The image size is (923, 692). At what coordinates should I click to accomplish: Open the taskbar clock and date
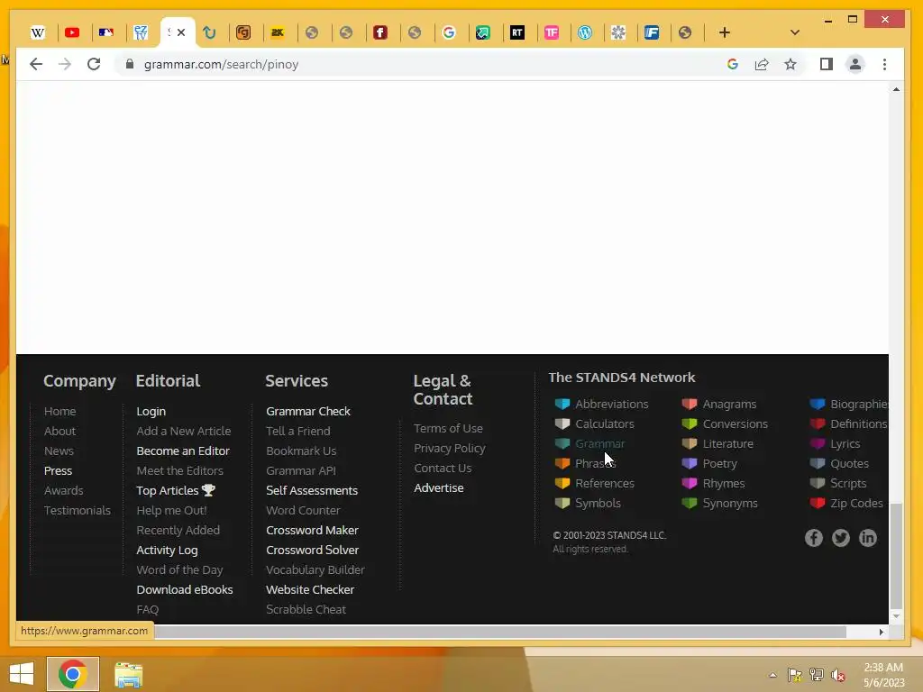[883, 675]
